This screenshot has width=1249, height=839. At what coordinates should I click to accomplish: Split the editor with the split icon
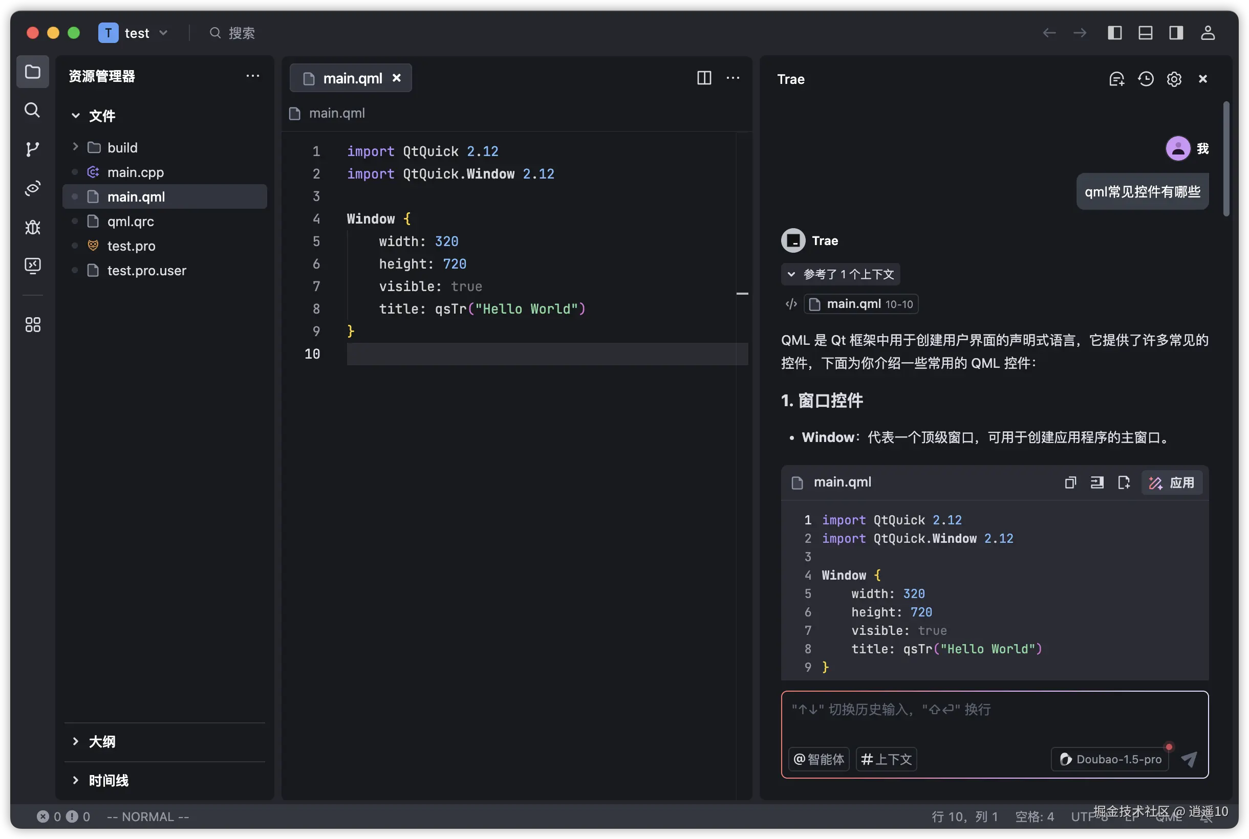(704, 78)
